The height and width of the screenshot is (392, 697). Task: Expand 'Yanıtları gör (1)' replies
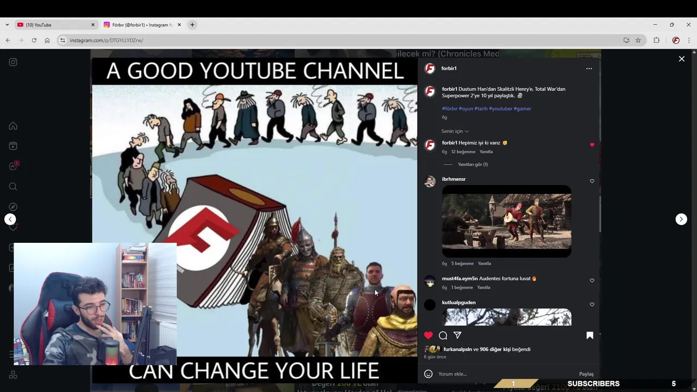(x=473, y=164)
